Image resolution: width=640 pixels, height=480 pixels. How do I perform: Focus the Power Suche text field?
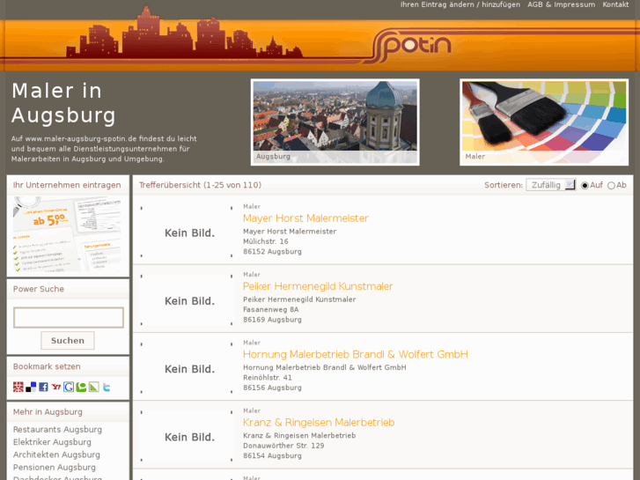(x=69, y=317)
